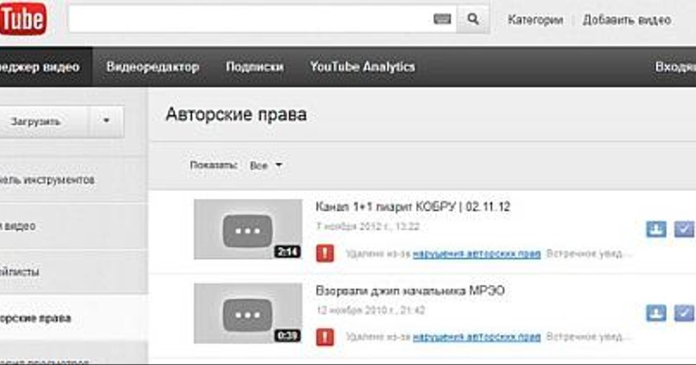Open the virtual keyboard icon in search box
The height and width of the screenshot is (365, 696).
pos(442,20)
